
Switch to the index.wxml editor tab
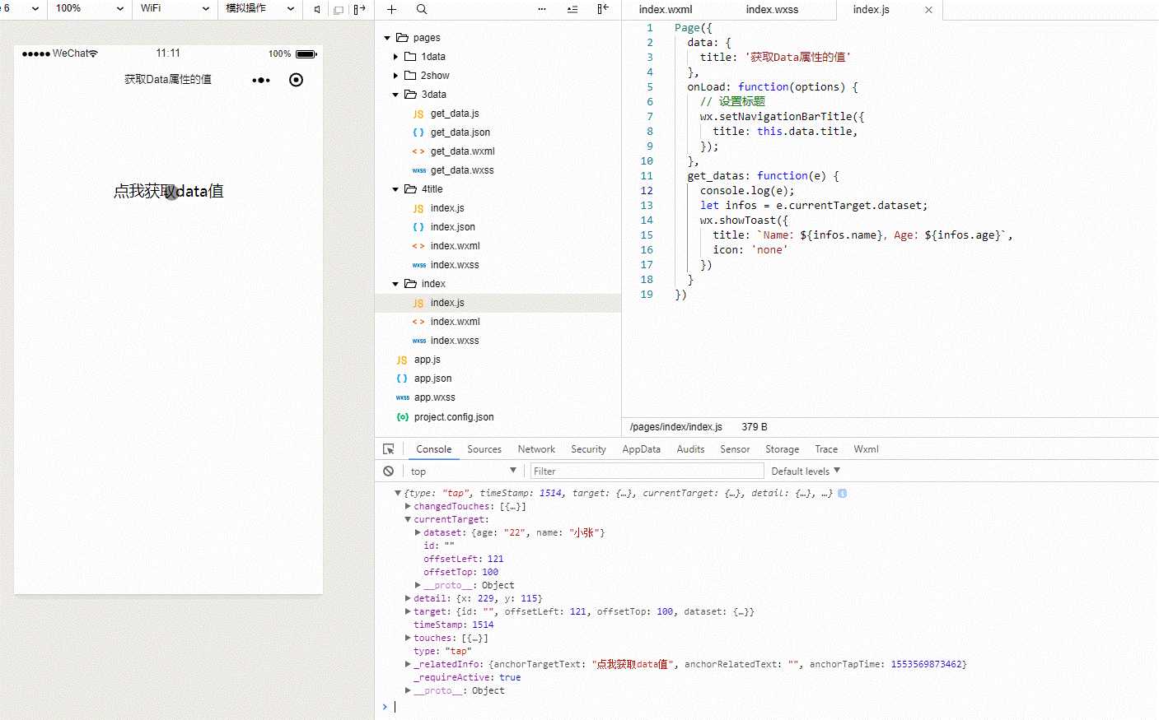point(666,10)
